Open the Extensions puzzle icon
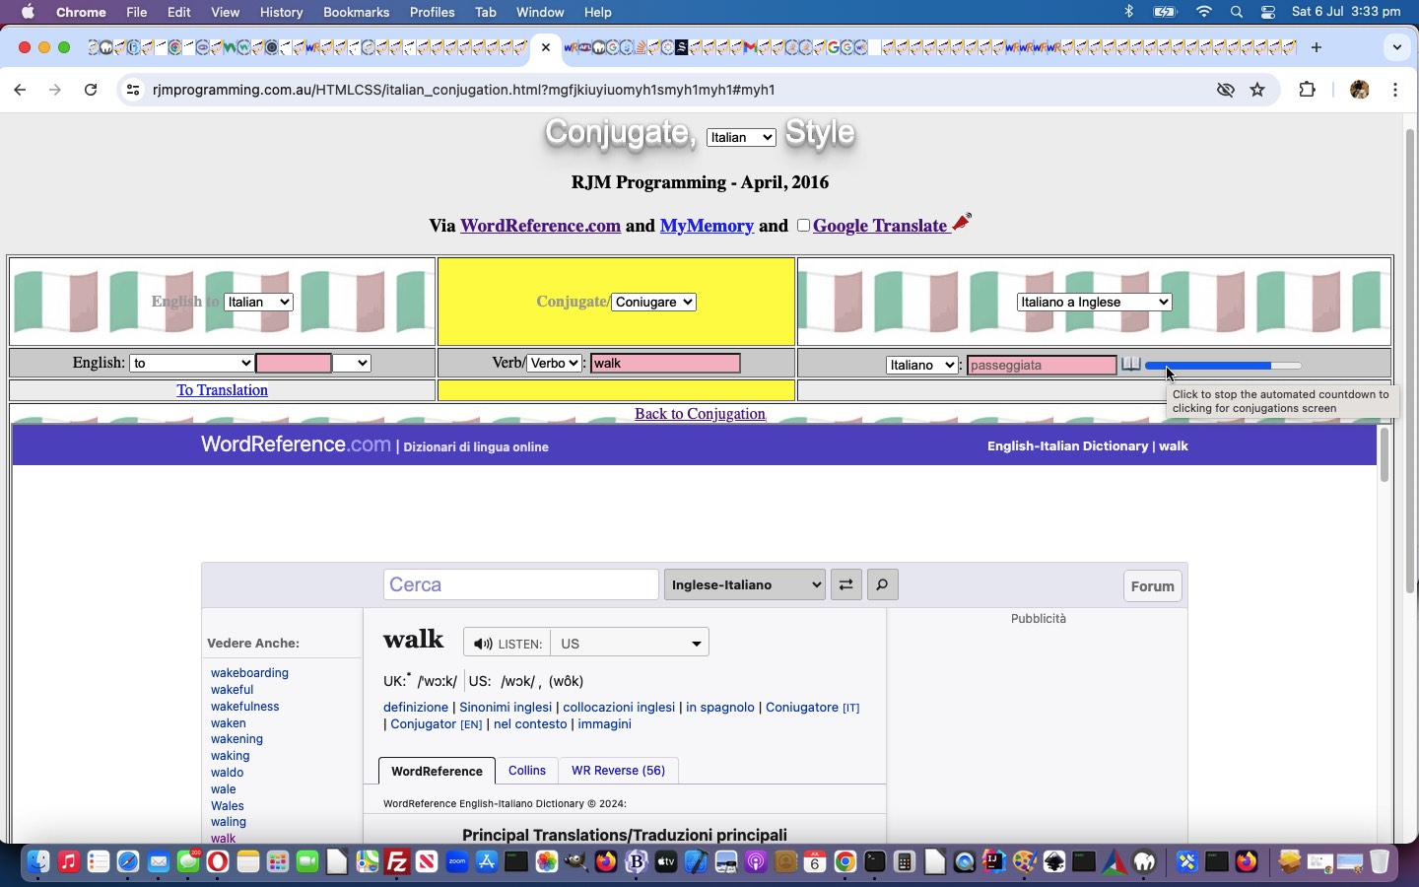Image resolution: width=1419 pixels, height=887 pixels. [1307, 90]
